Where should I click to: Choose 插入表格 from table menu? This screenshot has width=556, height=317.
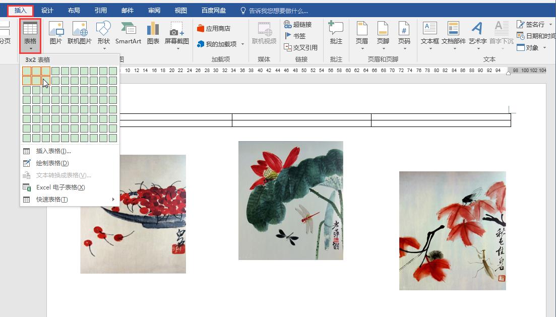[x=53, y=151]
